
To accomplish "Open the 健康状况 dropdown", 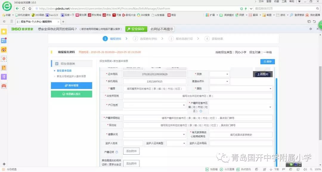I will tap(155, 135).
